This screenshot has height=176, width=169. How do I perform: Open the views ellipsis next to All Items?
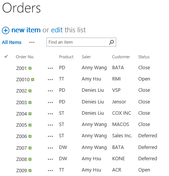click(32, 42)
